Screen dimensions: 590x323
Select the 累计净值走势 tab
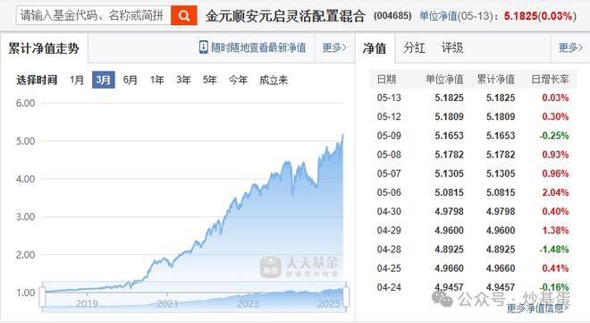pyautogui.click(x=44, y=48)
